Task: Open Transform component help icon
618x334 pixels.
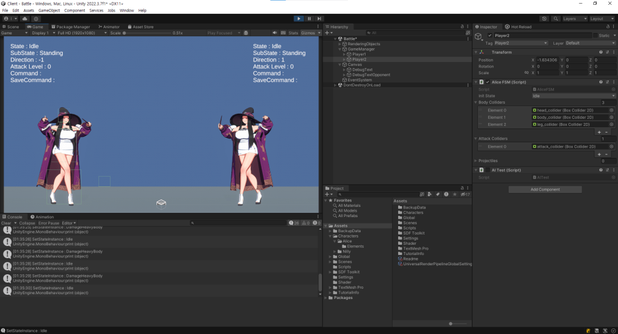Action: point(601,52)
